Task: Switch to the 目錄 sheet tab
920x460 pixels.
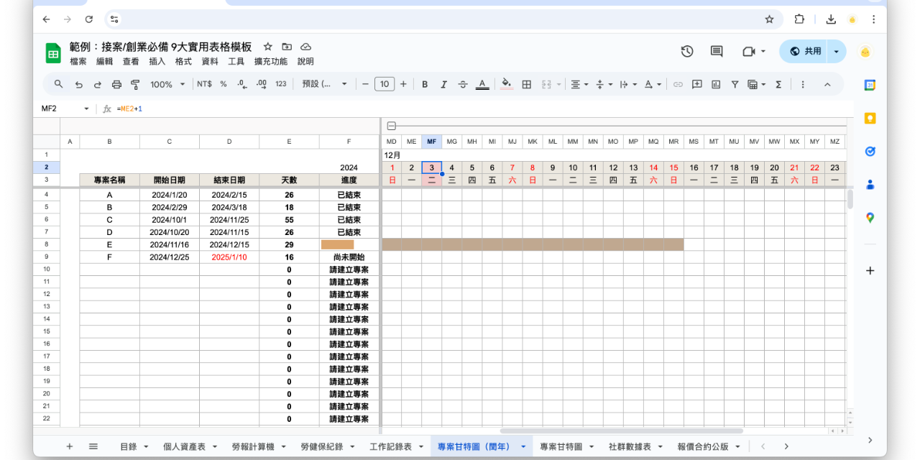Action: 129,446
